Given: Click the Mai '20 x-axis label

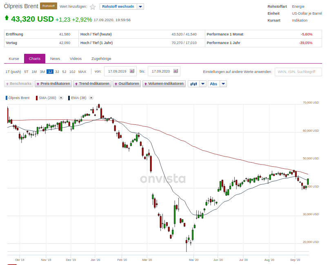Looking at the screenshot, I should (193, 260).
